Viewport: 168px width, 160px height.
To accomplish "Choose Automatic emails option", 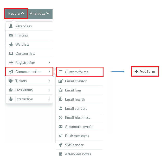I will point(79,127).
